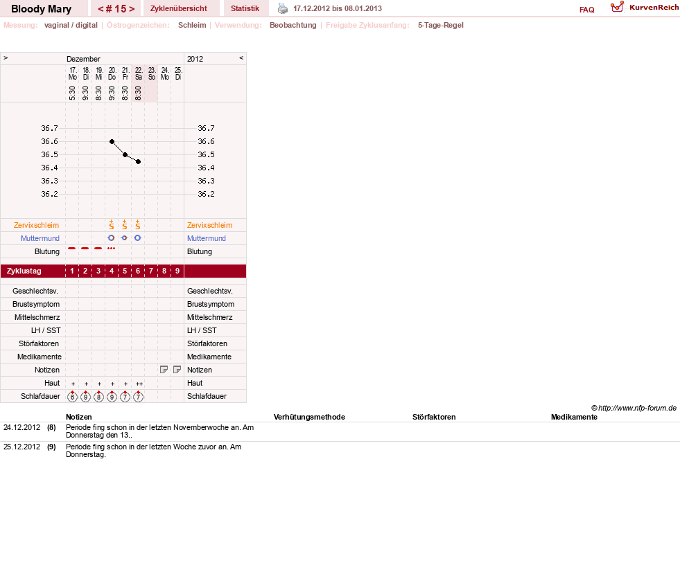Click the note row dated 25.12.2012

[x=340, y=451]
